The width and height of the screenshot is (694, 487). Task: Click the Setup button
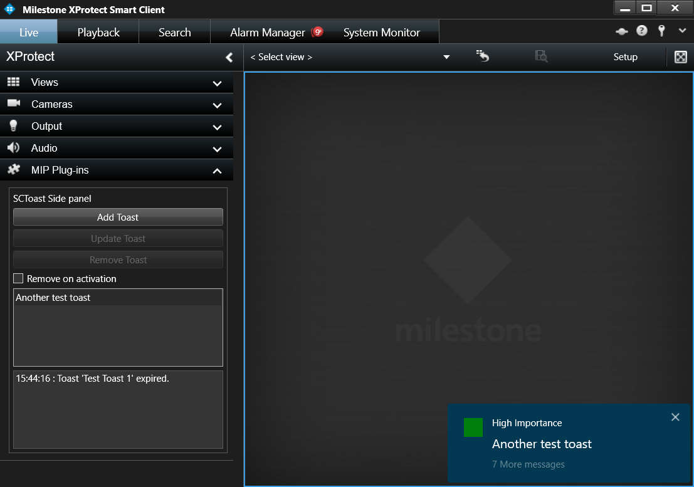point(625,57)
